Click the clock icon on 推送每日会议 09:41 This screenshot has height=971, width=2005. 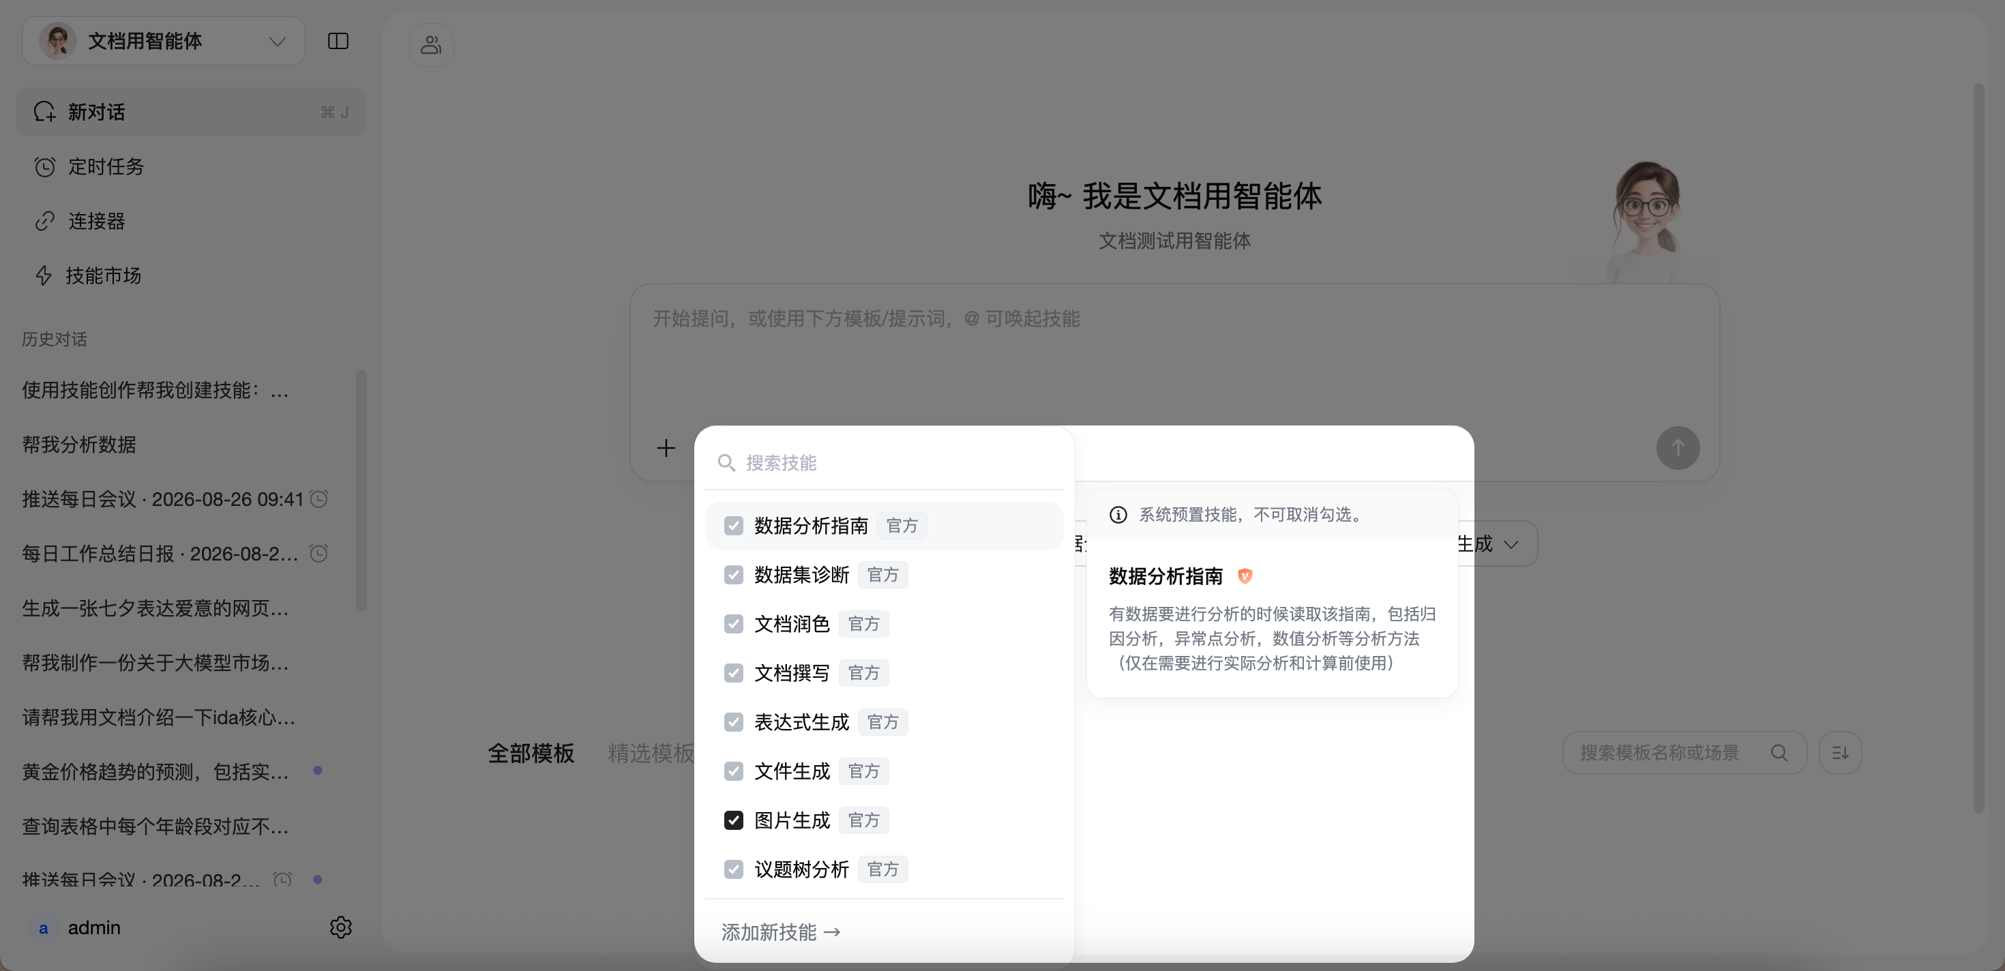coord(319,498)
